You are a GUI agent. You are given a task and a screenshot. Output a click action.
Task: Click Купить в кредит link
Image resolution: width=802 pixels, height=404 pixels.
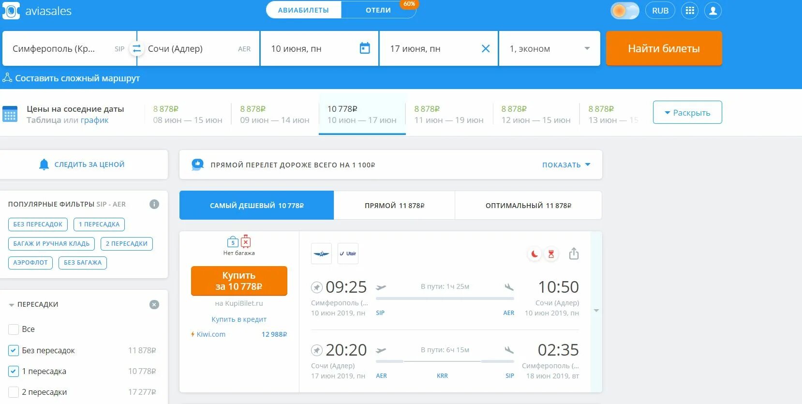pos(239,319)
